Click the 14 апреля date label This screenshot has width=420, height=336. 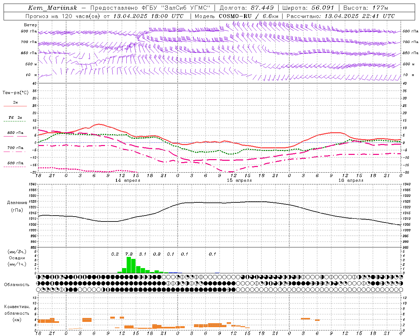click(x=128, y=180)
